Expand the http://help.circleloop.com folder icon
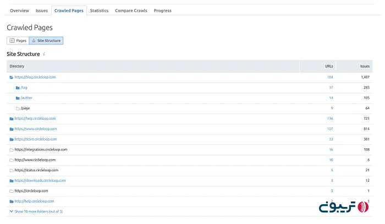Viewport: 385px width, 224px height. click(12, 201)
